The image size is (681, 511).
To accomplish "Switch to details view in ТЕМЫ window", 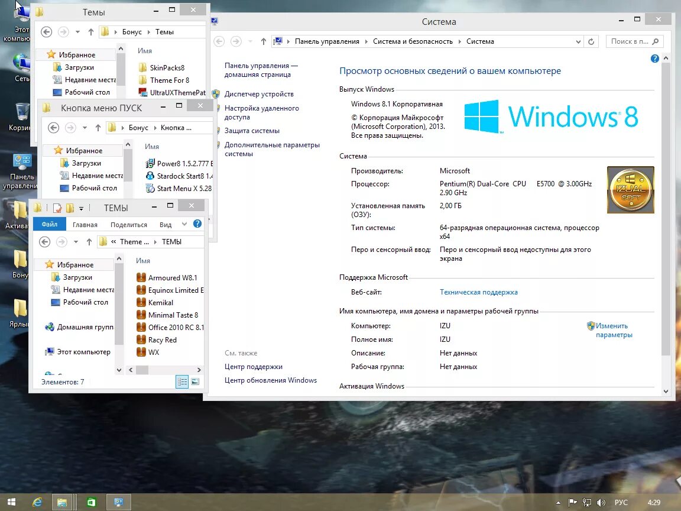I will [x=182, y=381].
